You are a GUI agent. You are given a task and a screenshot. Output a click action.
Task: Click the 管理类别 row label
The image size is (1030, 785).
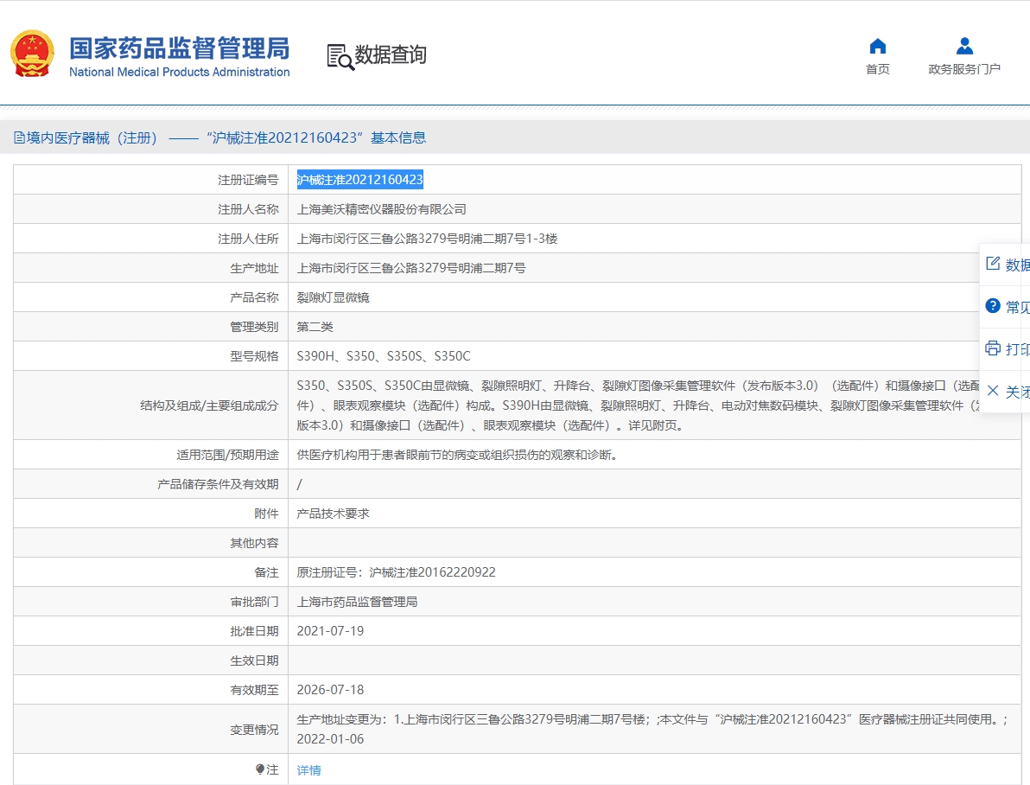click(x=254, y=327)
